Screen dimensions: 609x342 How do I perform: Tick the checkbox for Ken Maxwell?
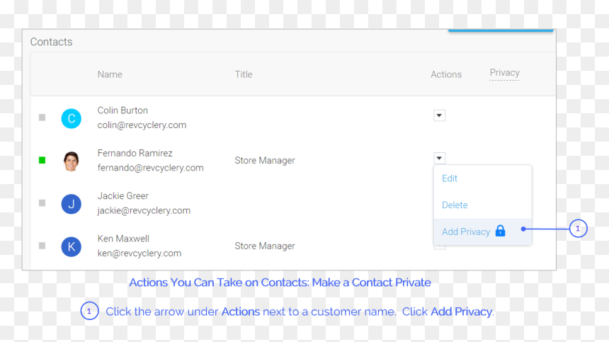click(x=42, y=246)
